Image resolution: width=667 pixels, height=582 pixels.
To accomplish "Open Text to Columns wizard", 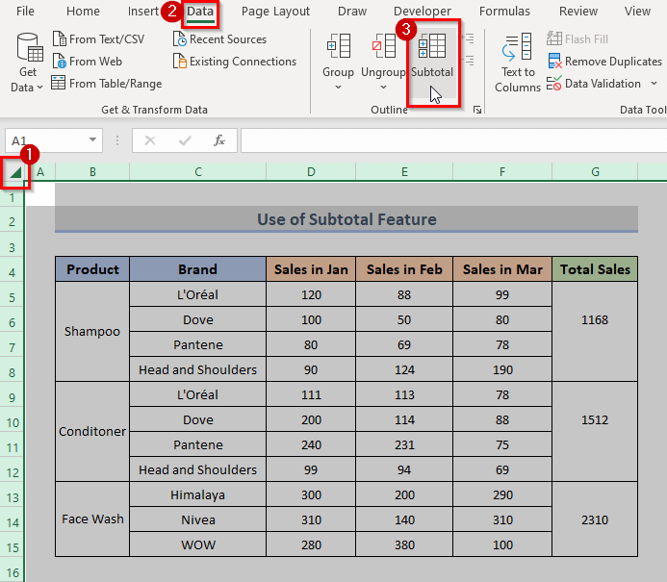I will click(x=518, y=63).
